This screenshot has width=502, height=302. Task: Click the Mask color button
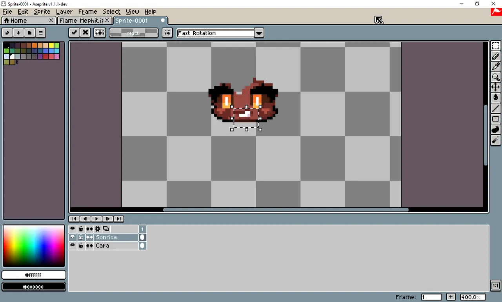tap(133, 33)
